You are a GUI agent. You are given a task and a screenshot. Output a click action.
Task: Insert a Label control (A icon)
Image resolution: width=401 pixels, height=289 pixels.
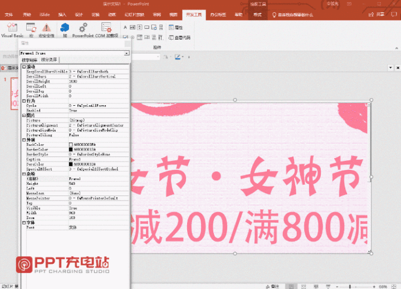coord(125,27)
